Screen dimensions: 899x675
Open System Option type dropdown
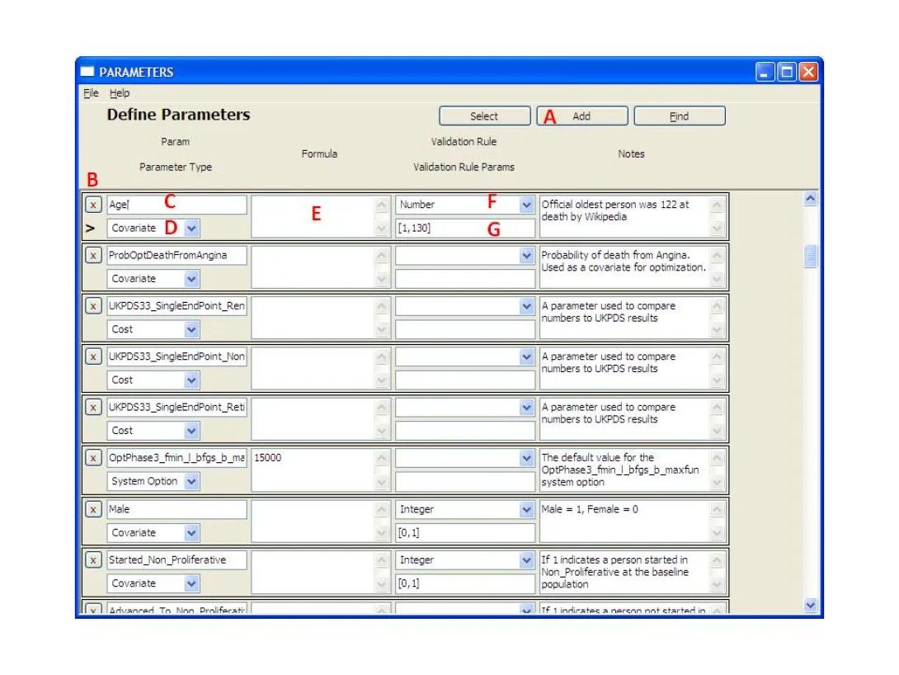click(191, 481)
